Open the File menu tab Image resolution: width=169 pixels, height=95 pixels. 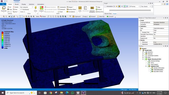click(x=3, y=4)
